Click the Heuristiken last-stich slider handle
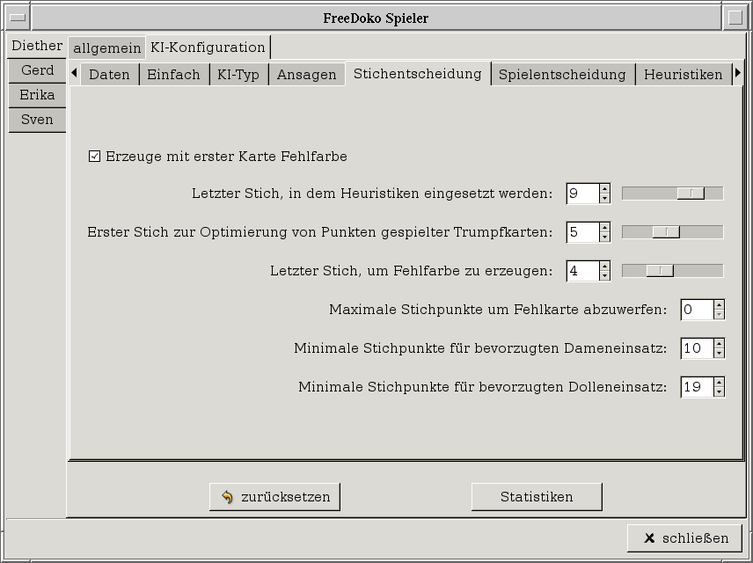Image resolution: width=753 pixels, height=563 pixels. coord(691,194)
